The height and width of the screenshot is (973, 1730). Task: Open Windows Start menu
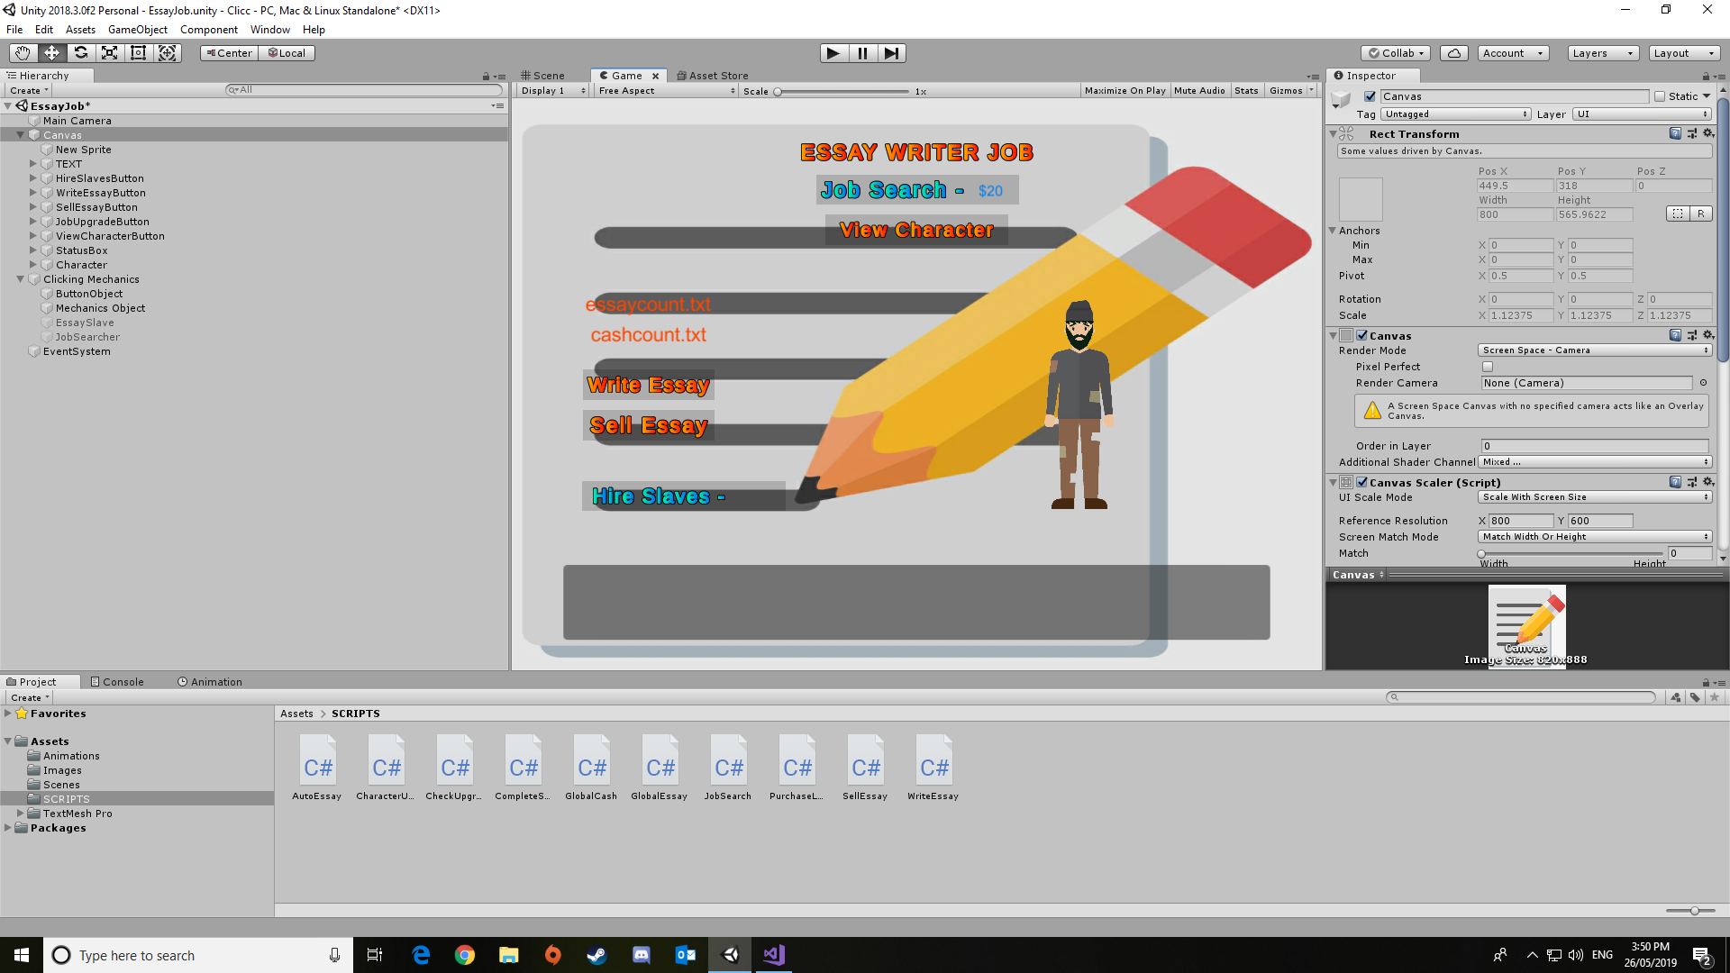click(x=22, y=955)
